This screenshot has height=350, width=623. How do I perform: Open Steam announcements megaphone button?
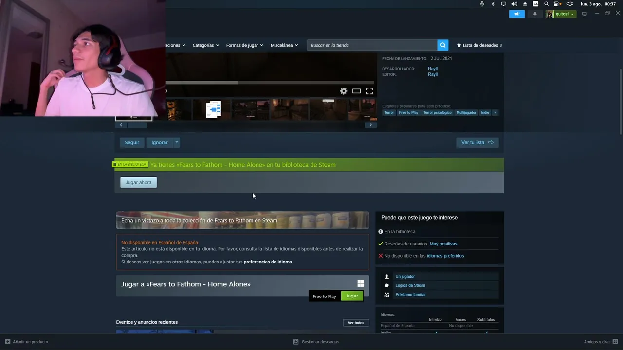coord(517,14)
